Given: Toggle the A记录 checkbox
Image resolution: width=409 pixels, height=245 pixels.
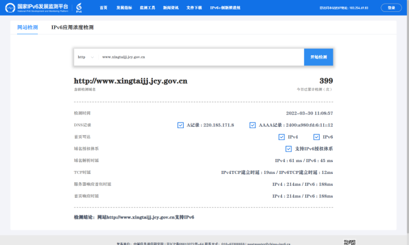Looking at the screenshot, I should [181, 125].
